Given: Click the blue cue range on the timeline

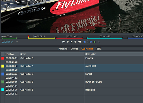Looking at the screenshot, I should point(135,38).
